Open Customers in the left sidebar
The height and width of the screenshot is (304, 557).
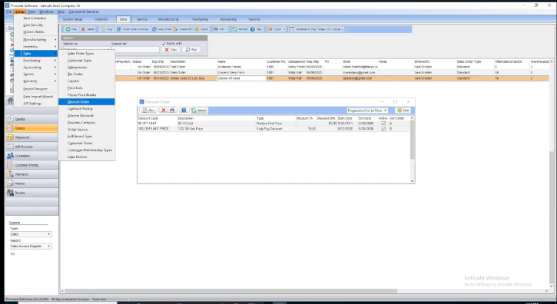(x=32, y=156)
